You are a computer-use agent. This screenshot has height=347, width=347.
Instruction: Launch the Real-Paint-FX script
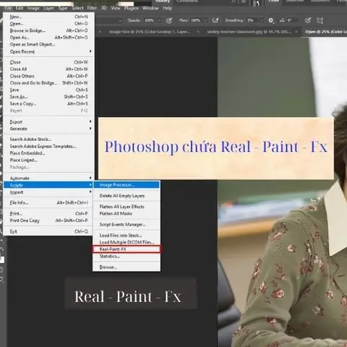(127, 249)
